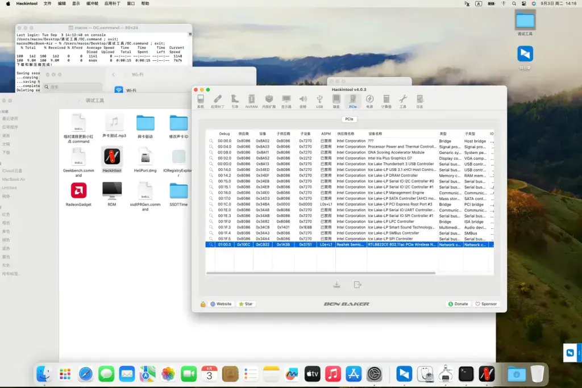Select the PCIe tab label above the table
The image size is (582, 388).
pyautogui.click(x=350, y=119)
